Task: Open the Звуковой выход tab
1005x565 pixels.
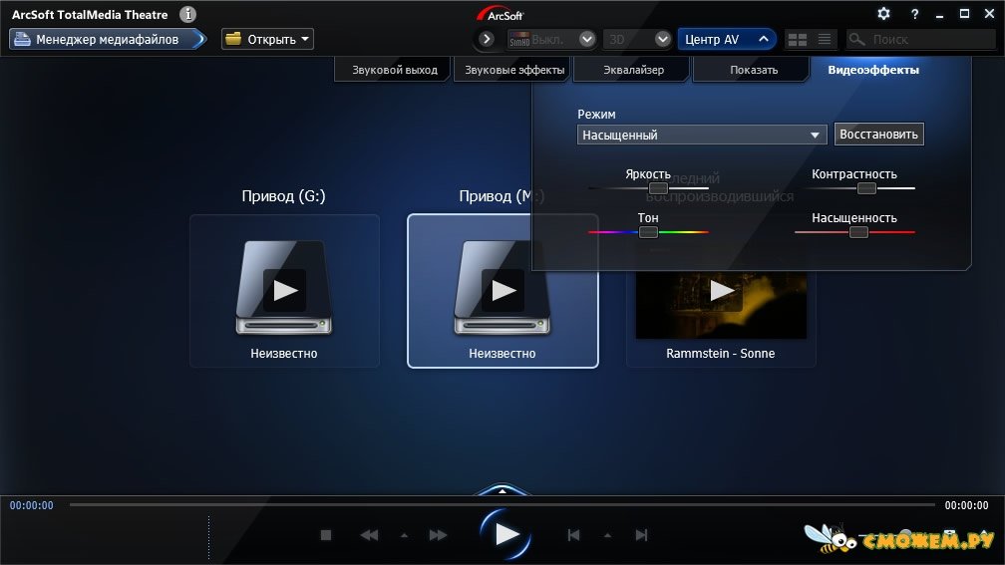Action: 395,70
